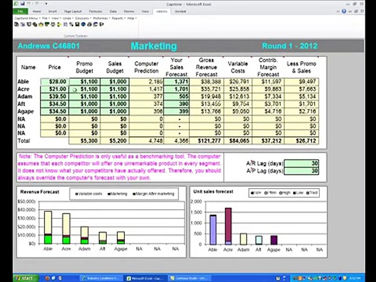The height and width of the screenshot is (282, 376).
Task: Click the first icon in Custom Toolbars row
Action: [16, 24]
